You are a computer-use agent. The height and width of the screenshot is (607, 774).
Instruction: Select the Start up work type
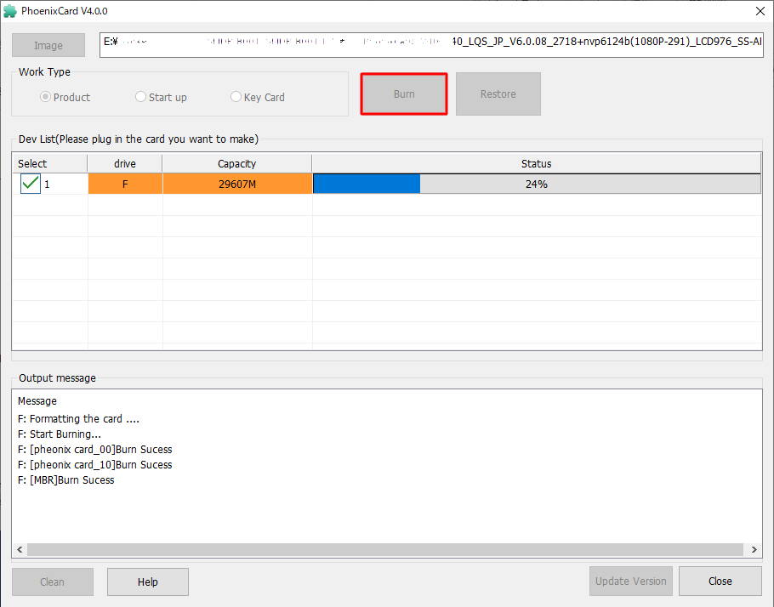click(x=141, y=97)
